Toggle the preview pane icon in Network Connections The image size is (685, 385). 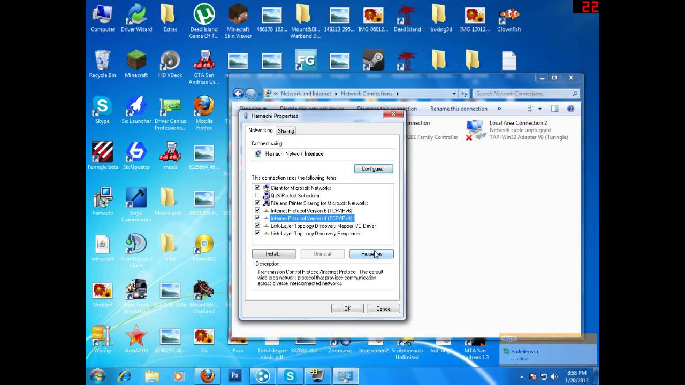pyautogui.click(x=554, y=109)
